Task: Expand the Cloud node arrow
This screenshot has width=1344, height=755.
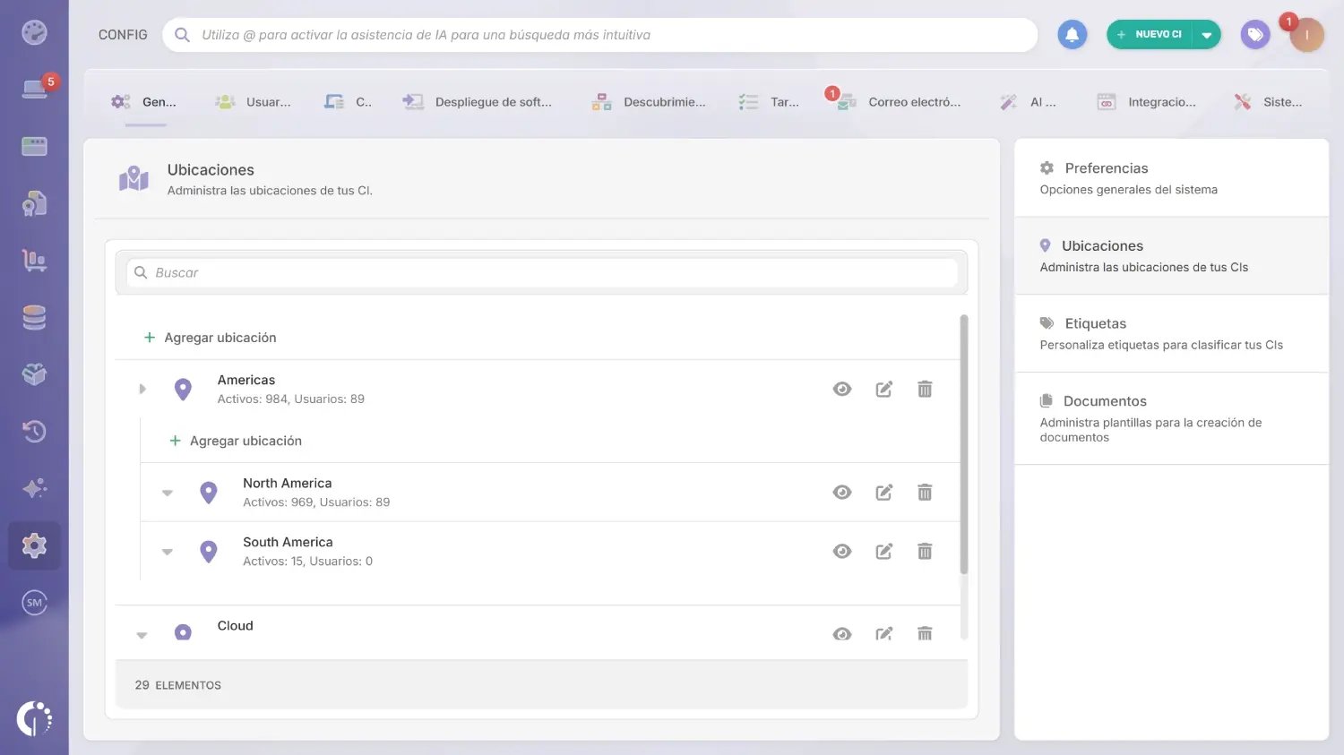Action: [142, 635]
